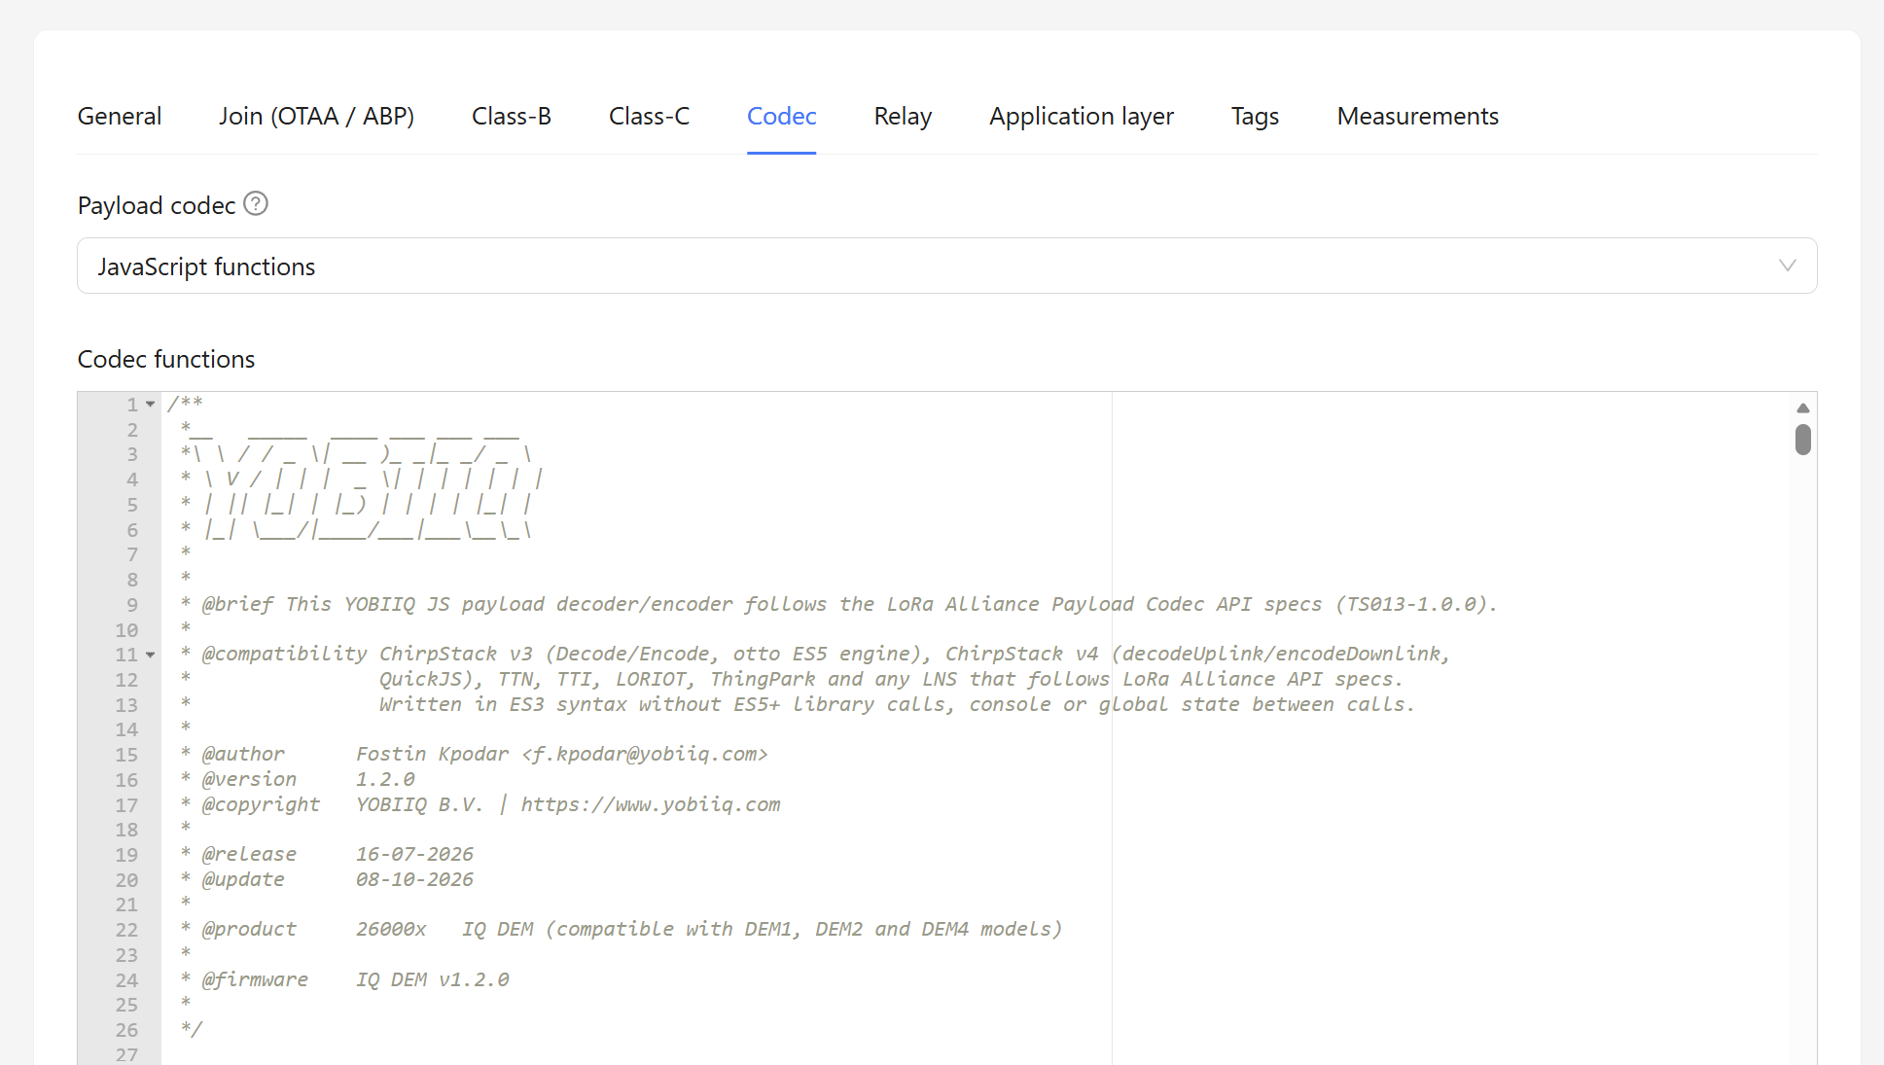This screenshot has width=1884, height=1065.
Task: Click the "Written in ES3 syntax" comment line
Action: click(x=798, y=704)
